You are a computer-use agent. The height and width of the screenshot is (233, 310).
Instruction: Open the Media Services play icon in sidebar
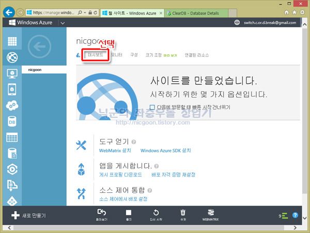12,169
